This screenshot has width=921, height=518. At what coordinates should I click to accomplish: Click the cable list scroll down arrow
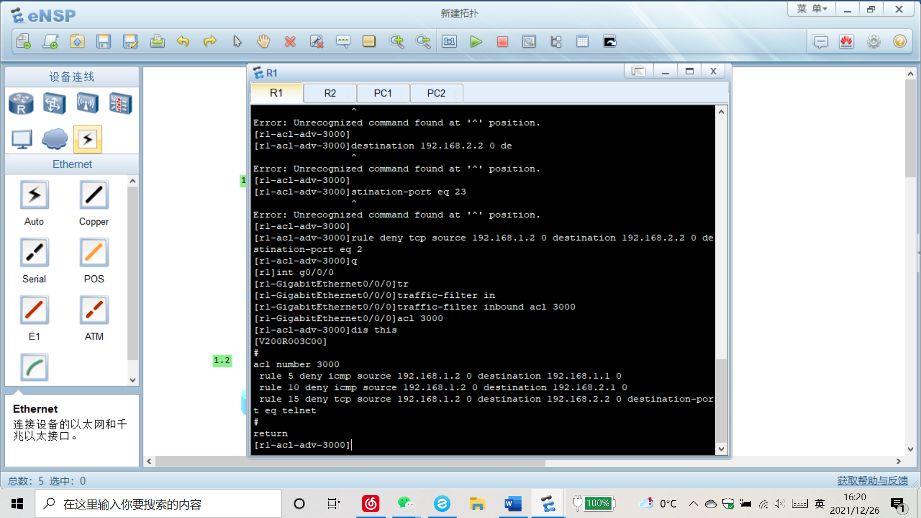133,380
